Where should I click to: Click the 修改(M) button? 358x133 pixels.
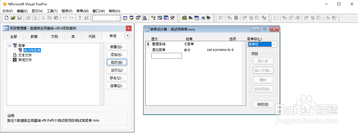tap(117, 62)
